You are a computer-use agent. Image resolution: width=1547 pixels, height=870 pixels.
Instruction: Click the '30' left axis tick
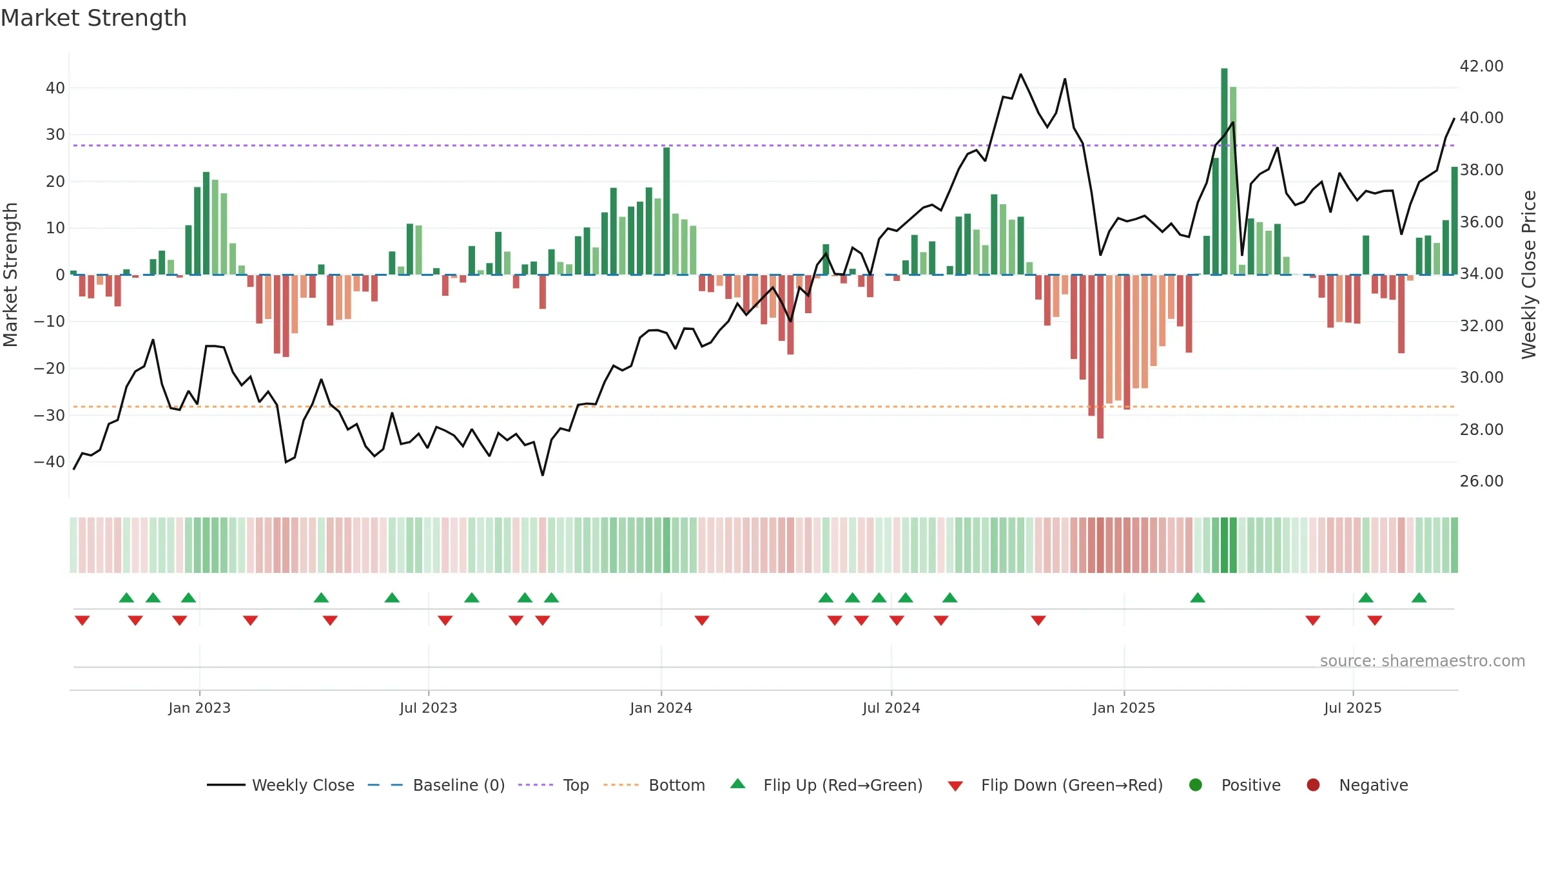click(55, 135)
